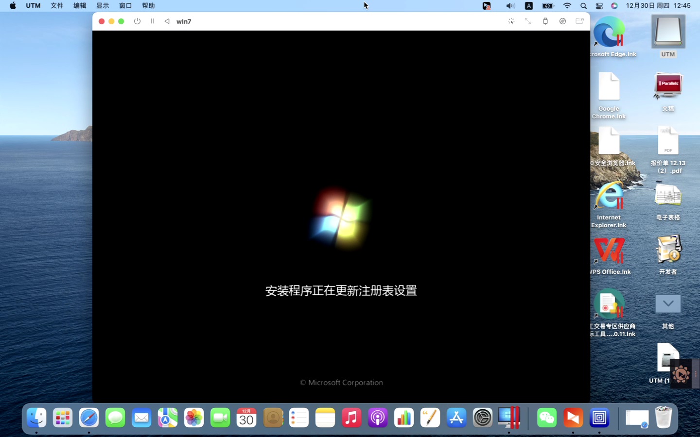Open Spotlight search
This screenshot has height=437, width=700.
coord(583,6)
